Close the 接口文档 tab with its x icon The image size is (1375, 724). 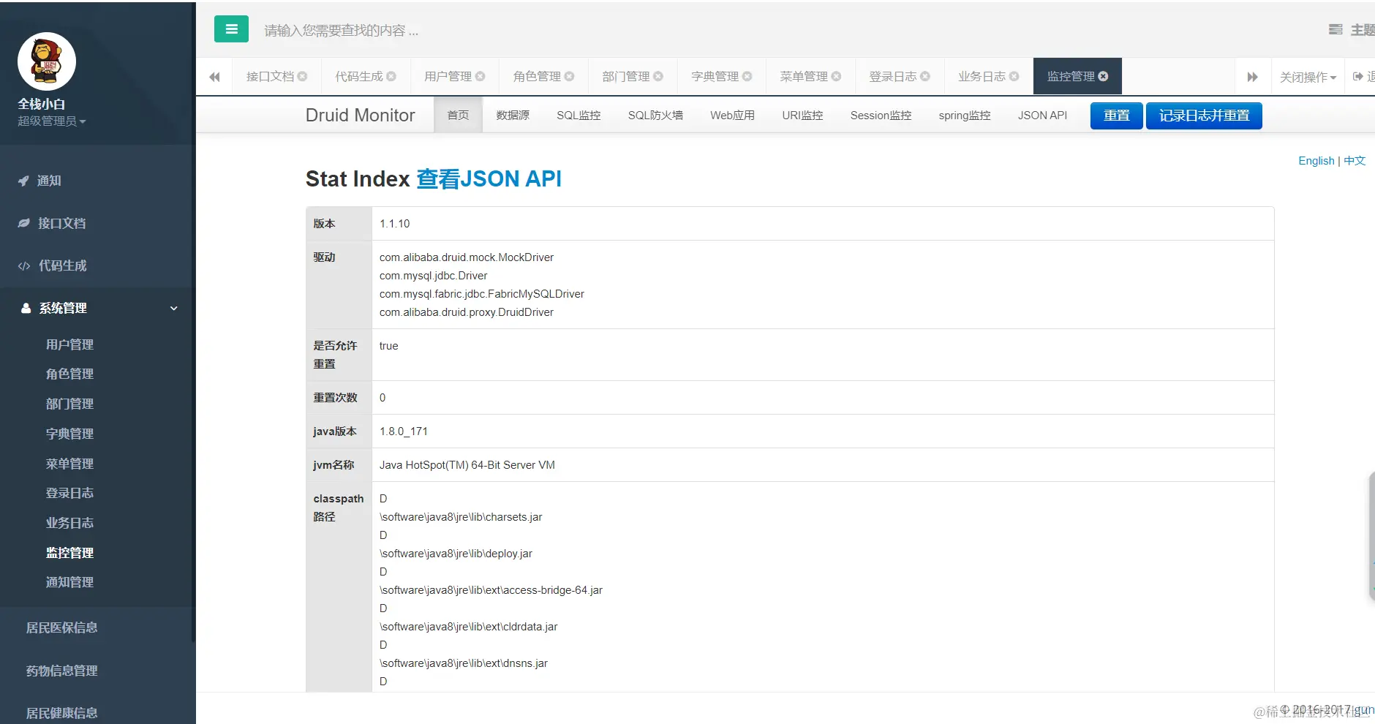click(302, 76)
